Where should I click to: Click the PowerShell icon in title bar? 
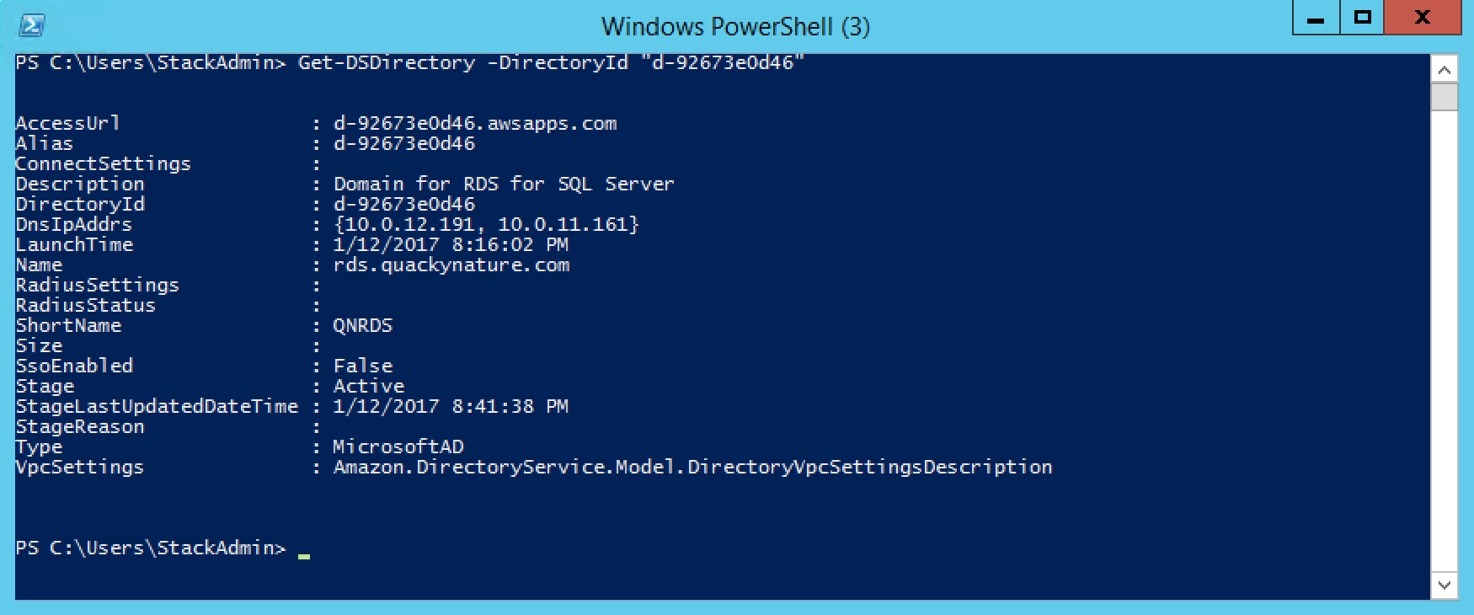pyautogui.click(x=32, y=26)
